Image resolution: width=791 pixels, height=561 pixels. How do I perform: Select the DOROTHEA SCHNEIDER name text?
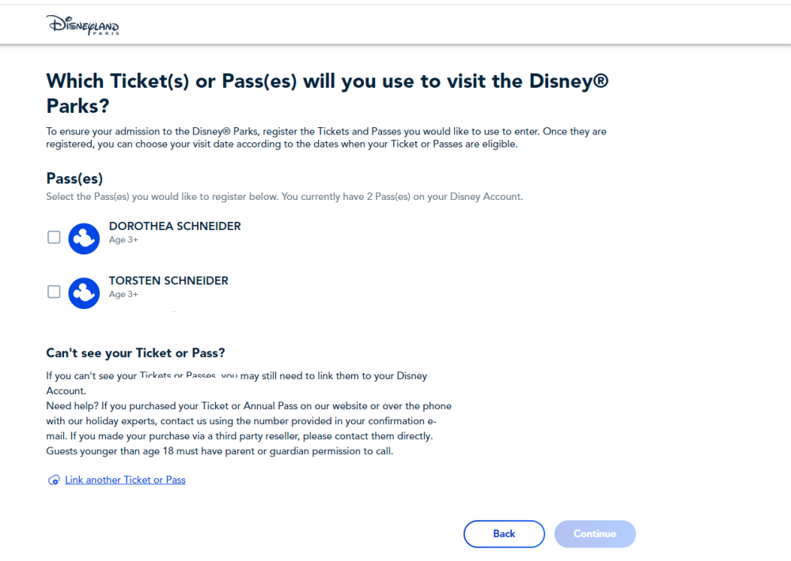175,226
